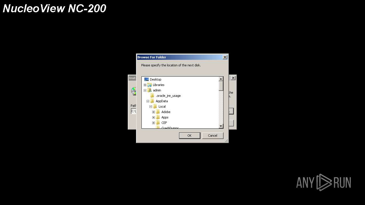Click the Desktop computer icon
The width and height of the screenshot is (365, 205).
147,79
